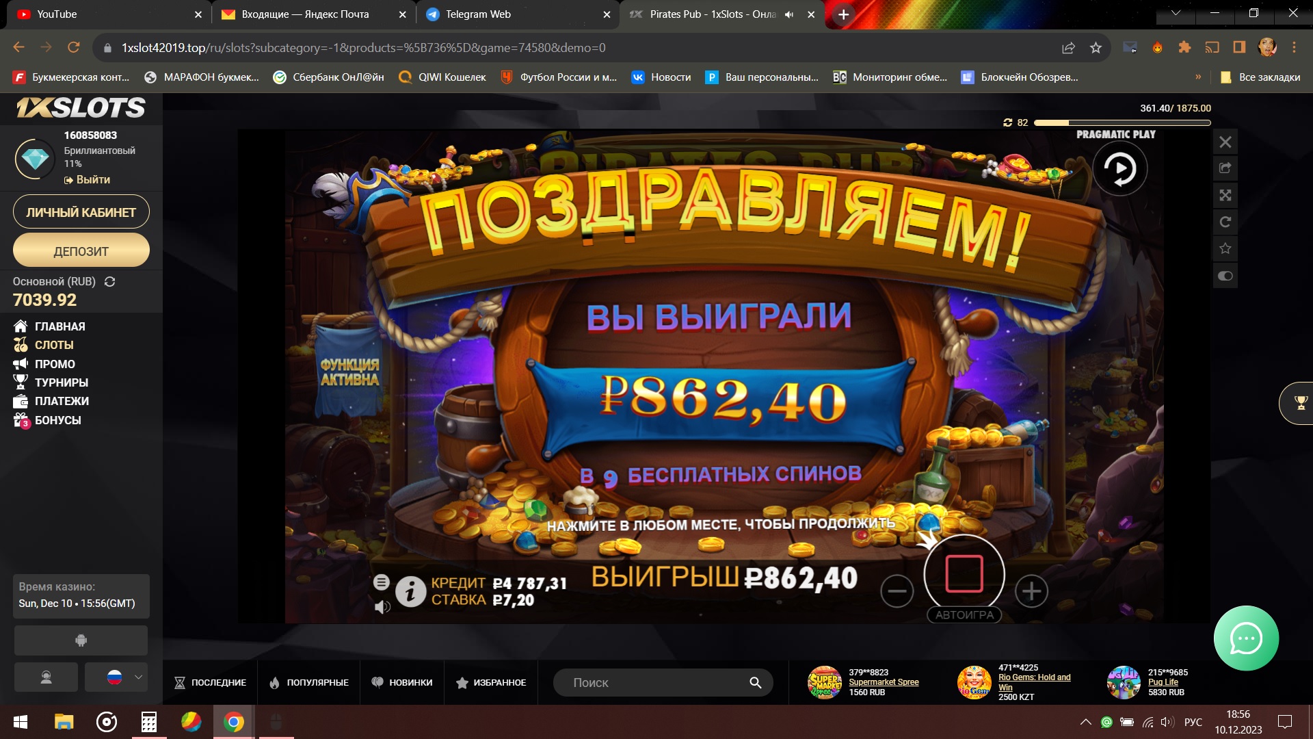Image resolution: width=1313 pixels, height=739 pixels.
Task: Reload the game using refresh icon
Action: click(x=1225, y=222)
